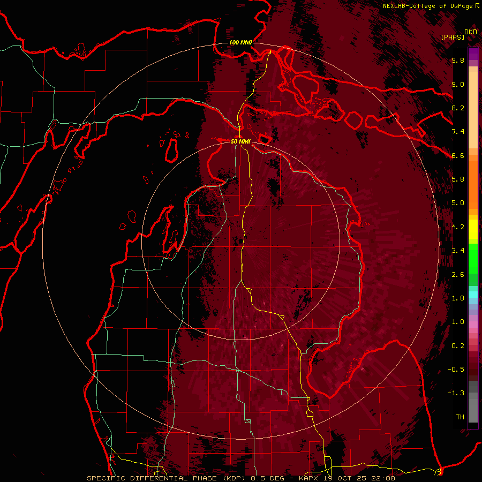
Task: Click the 5.8 scale value
Action: (x=458, y=179)
